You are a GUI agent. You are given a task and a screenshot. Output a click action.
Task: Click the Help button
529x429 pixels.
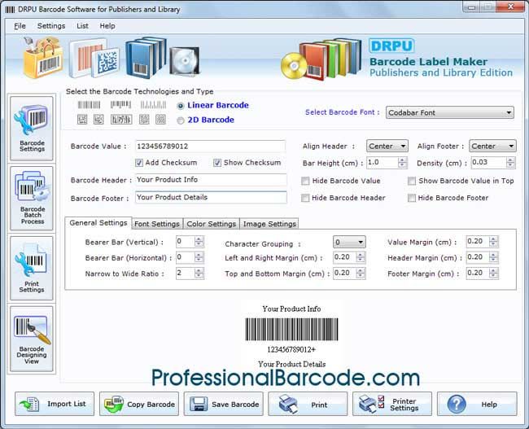[x=476, y=405]
